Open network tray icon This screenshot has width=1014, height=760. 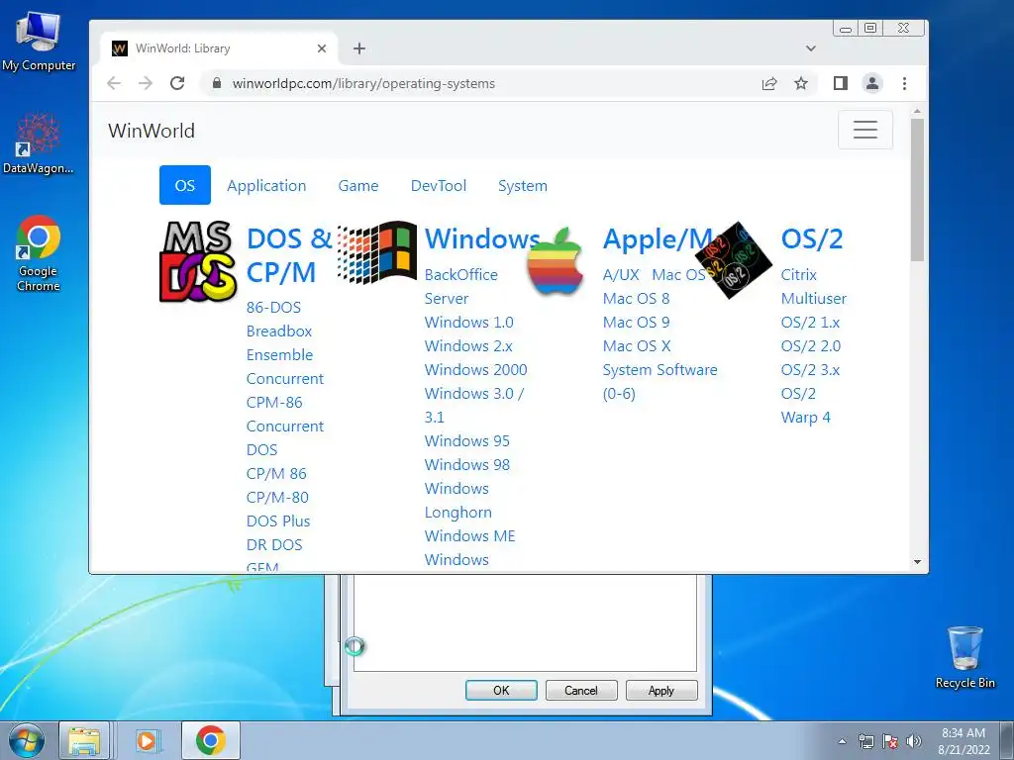[865, 741]
